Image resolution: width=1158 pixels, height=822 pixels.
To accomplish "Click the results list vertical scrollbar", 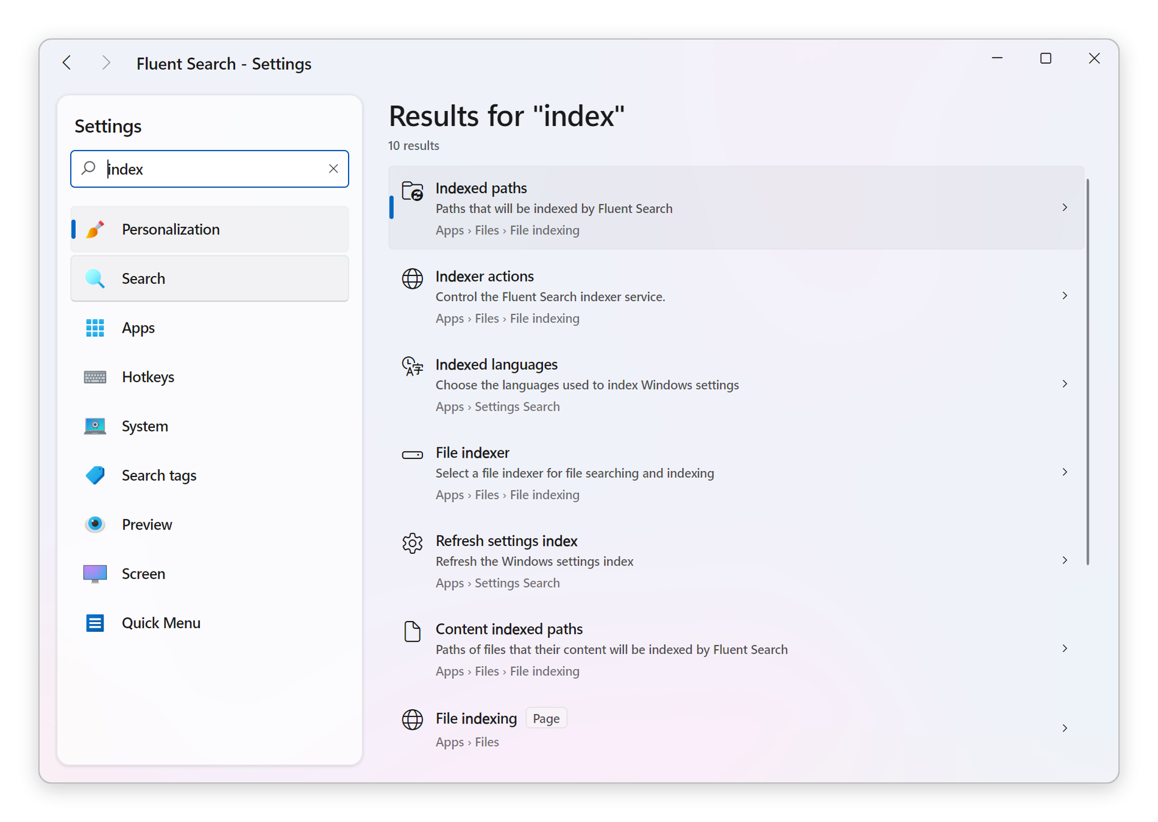I will click(x=1087, y=372).
